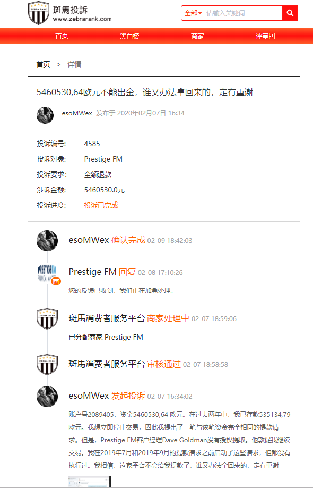Click the keyword search input field
Viewport: 313px width, 488px height.
click(242, 13)
